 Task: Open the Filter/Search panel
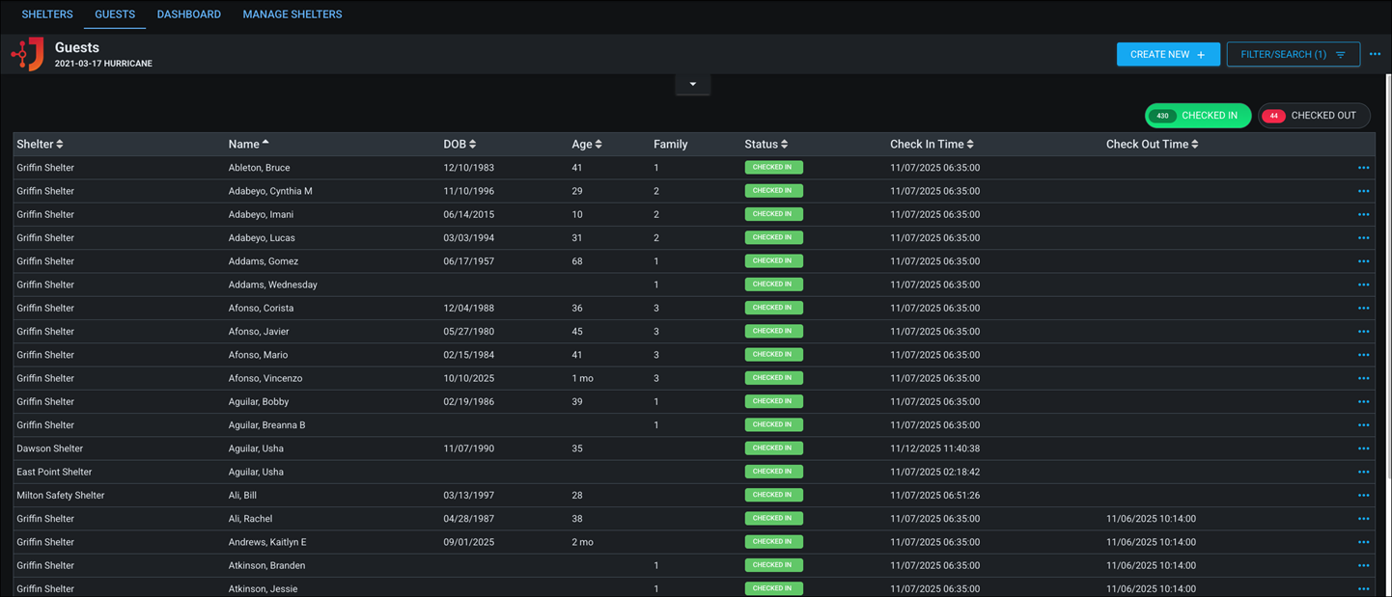1293,54
